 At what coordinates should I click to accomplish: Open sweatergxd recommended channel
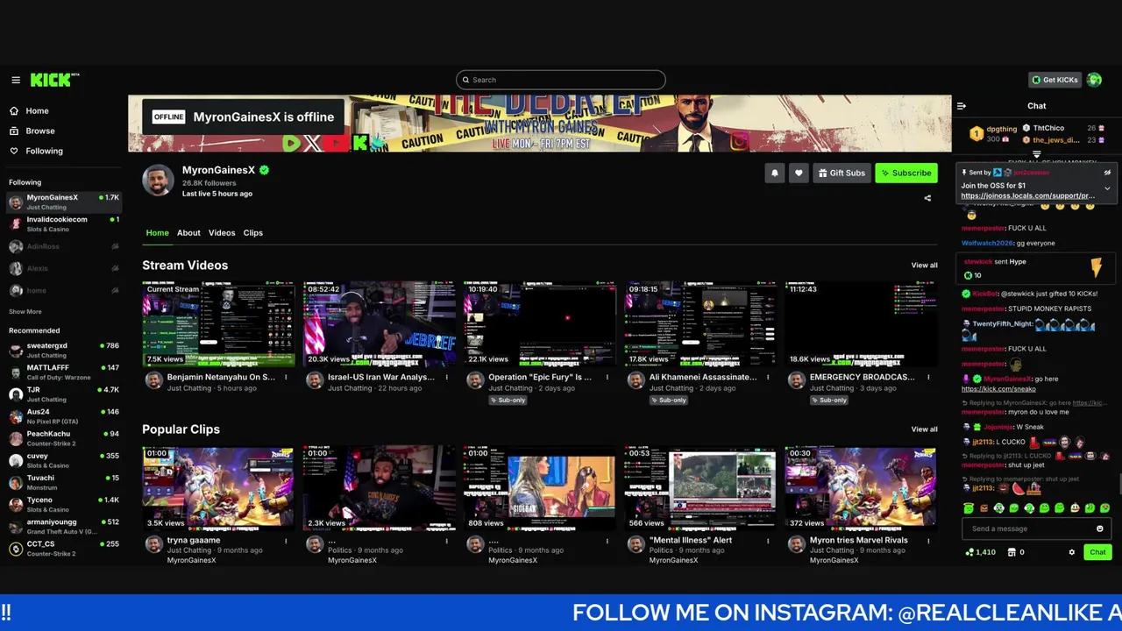63,351
